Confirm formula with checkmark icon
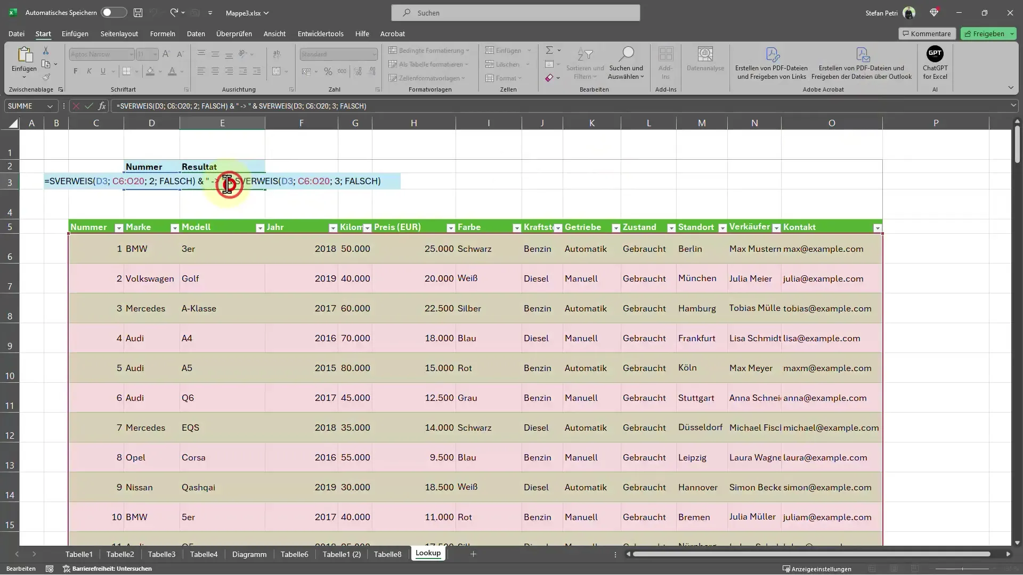 (89, 106)
